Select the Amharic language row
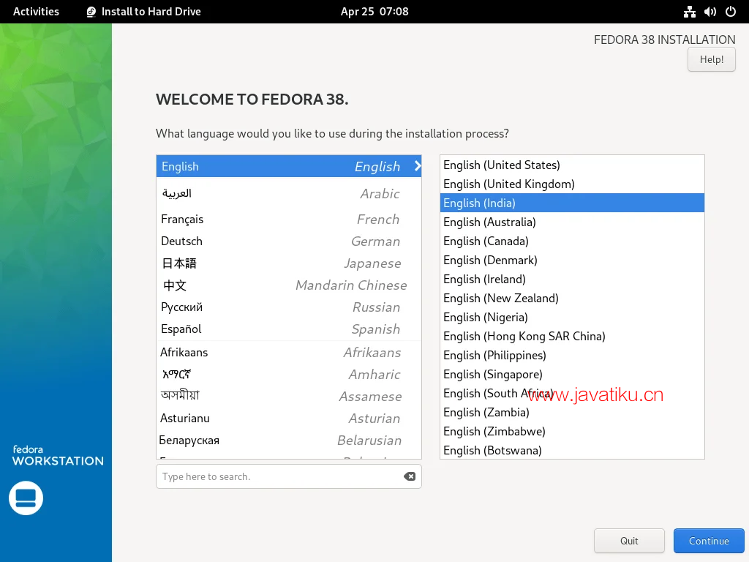The height and width of the screenshot is (562, 749). point(288,375)
